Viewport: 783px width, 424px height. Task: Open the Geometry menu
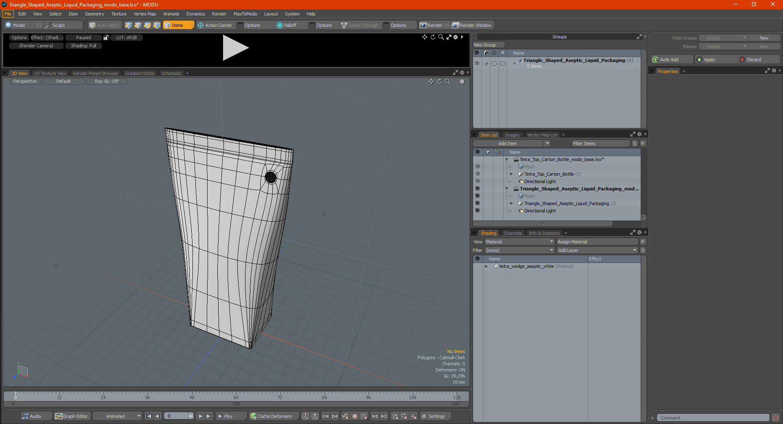94,14
